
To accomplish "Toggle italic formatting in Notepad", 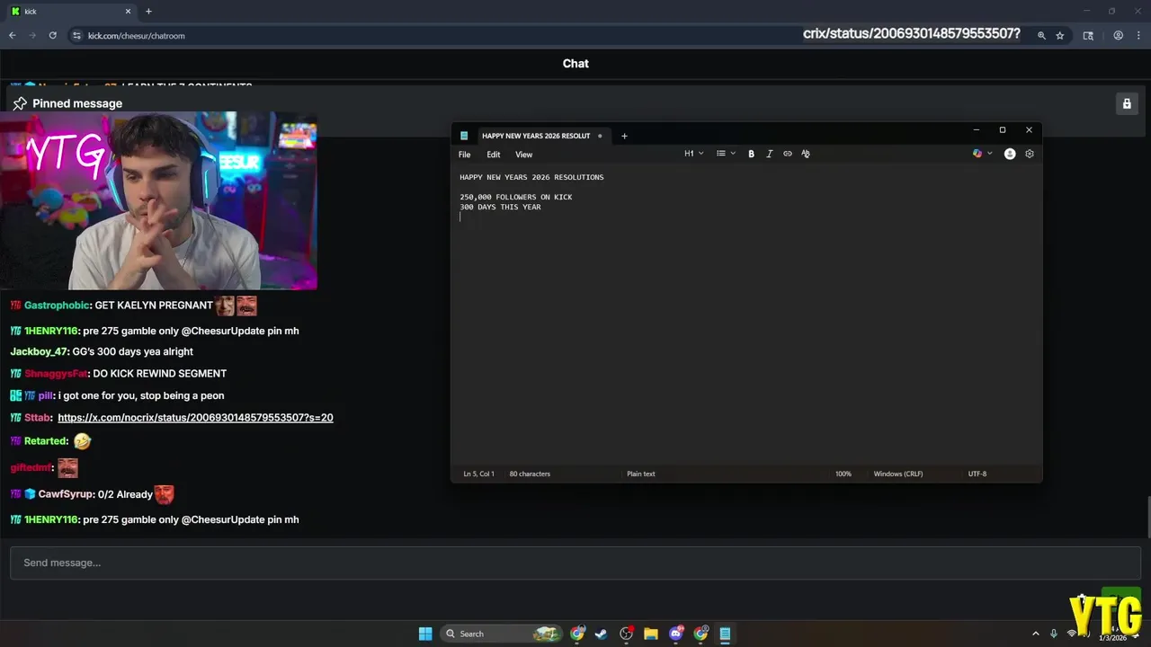I will pyautogui.click(x=769, y=154).
